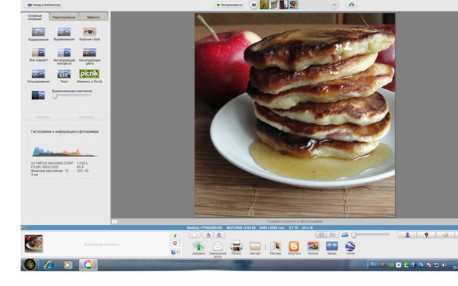The image size is (458, 286).
Task: Toggle the red pin places panel button
Action: pyautogui.click(x=426, y=235)
